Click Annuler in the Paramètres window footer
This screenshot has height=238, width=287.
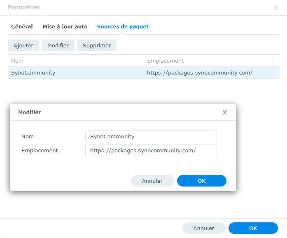point(204,228)
